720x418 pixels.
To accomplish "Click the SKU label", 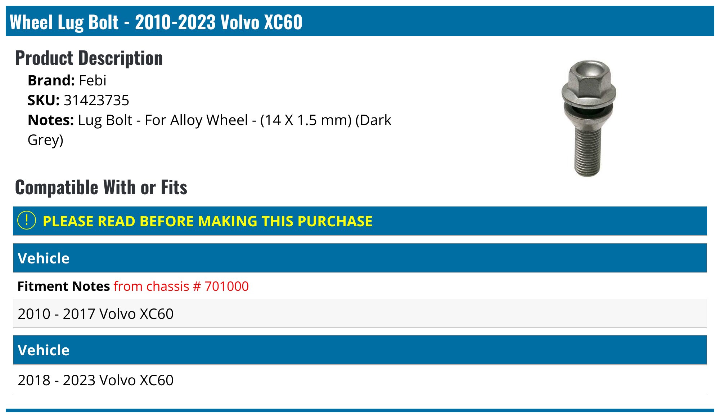I will point(44,100).
